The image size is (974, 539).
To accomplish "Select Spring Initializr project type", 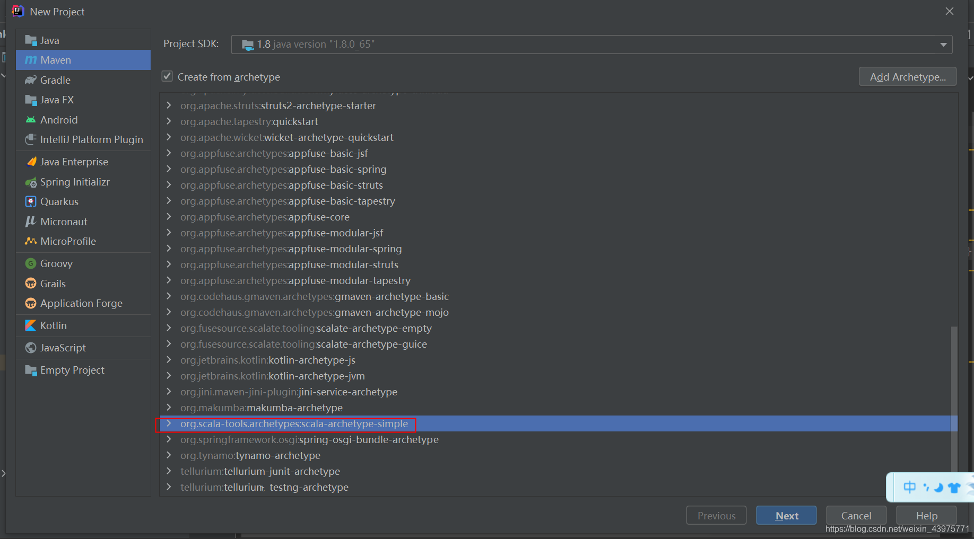I will point(83,182).
